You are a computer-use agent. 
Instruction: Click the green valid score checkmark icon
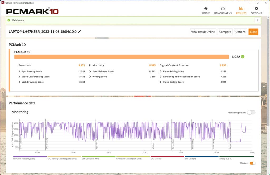[x=9, y=20]
